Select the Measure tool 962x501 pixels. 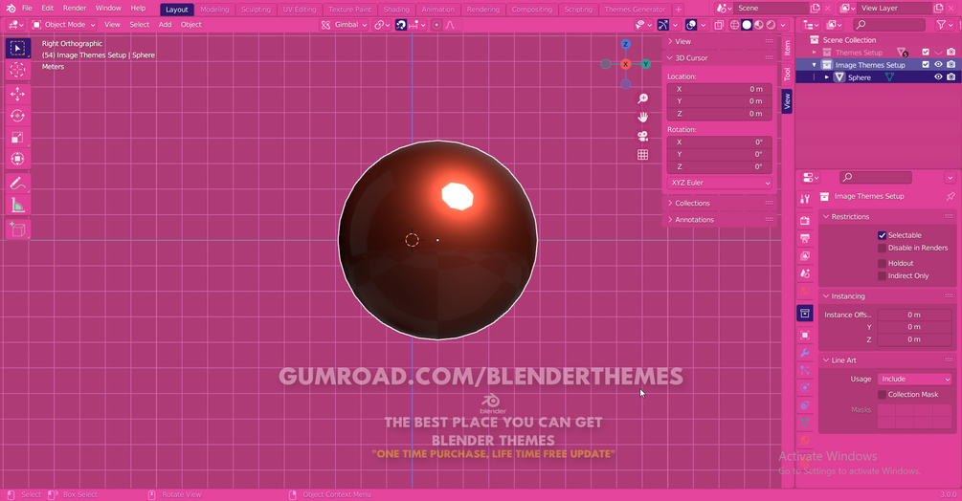coord(18,206)
